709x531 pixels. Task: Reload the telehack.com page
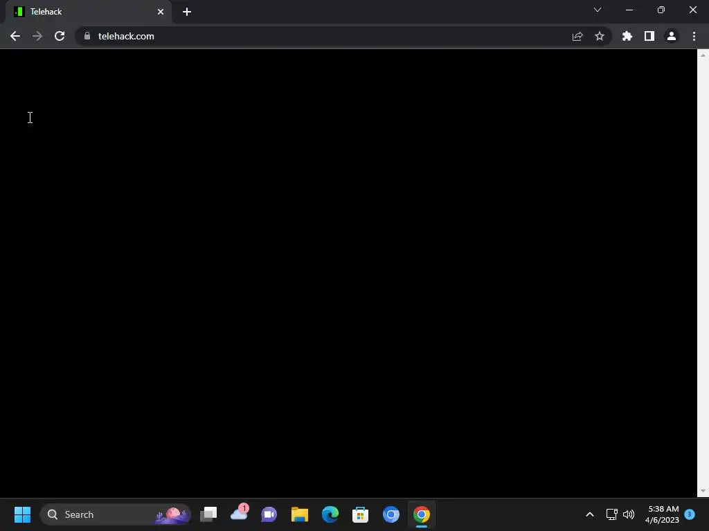pyautogui.click(x=60, y=36)
